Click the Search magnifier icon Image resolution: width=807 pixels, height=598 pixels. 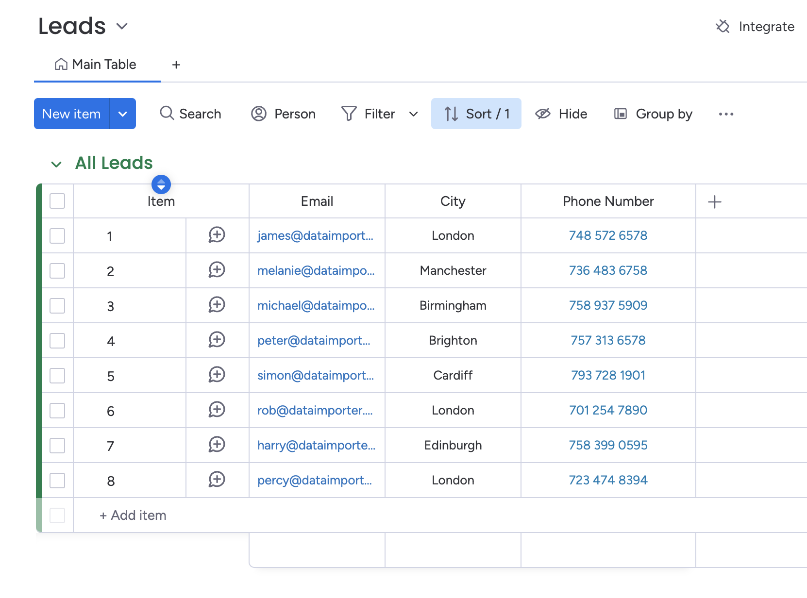click(x=167, y=113)
